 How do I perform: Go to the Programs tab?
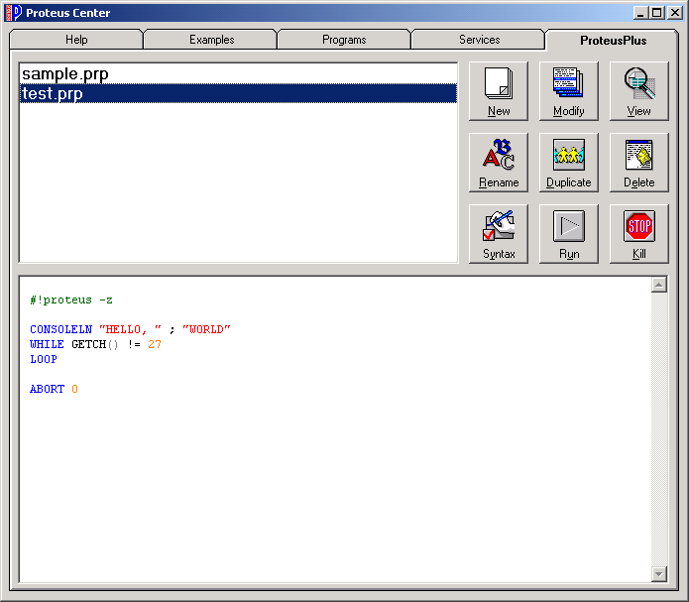click(344, 40)
